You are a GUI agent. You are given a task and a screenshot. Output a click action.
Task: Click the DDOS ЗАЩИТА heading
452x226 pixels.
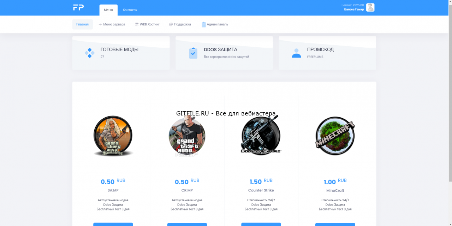(220, 49)
